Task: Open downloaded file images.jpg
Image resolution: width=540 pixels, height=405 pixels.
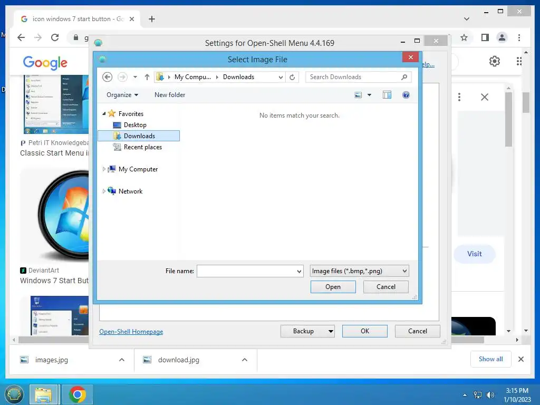Action: click(51, 360)
